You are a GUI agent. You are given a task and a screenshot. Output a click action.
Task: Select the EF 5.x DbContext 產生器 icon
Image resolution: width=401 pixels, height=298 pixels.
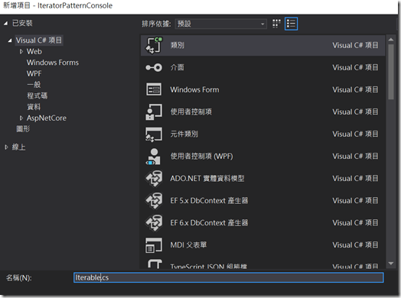click(x=154, y=201)
